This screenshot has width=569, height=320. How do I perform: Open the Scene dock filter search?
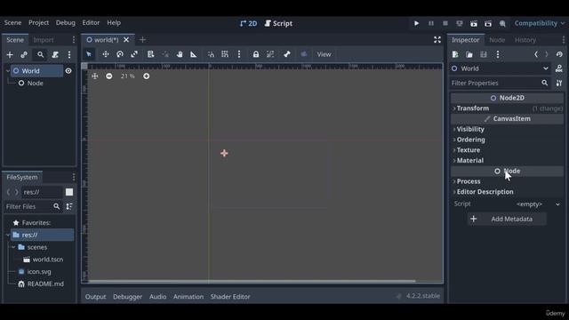(40, 55)
